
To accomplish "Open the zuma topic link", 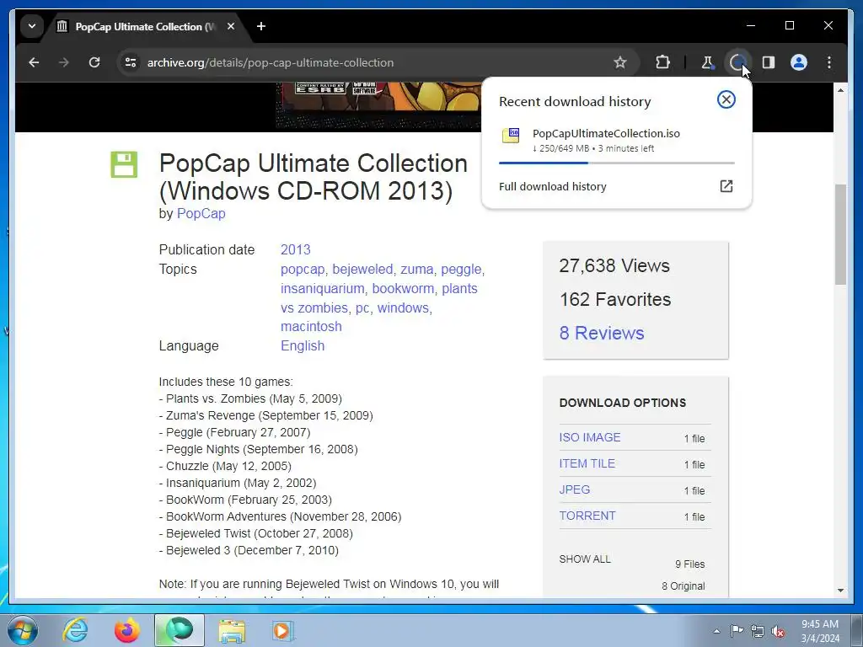I will click(416, 270).
